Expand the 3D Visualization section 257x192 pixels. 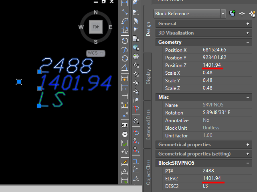click(x=248, y=33)
